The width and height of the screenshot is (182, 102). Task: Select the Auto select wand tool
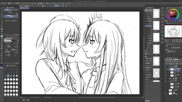pos(2,22)
